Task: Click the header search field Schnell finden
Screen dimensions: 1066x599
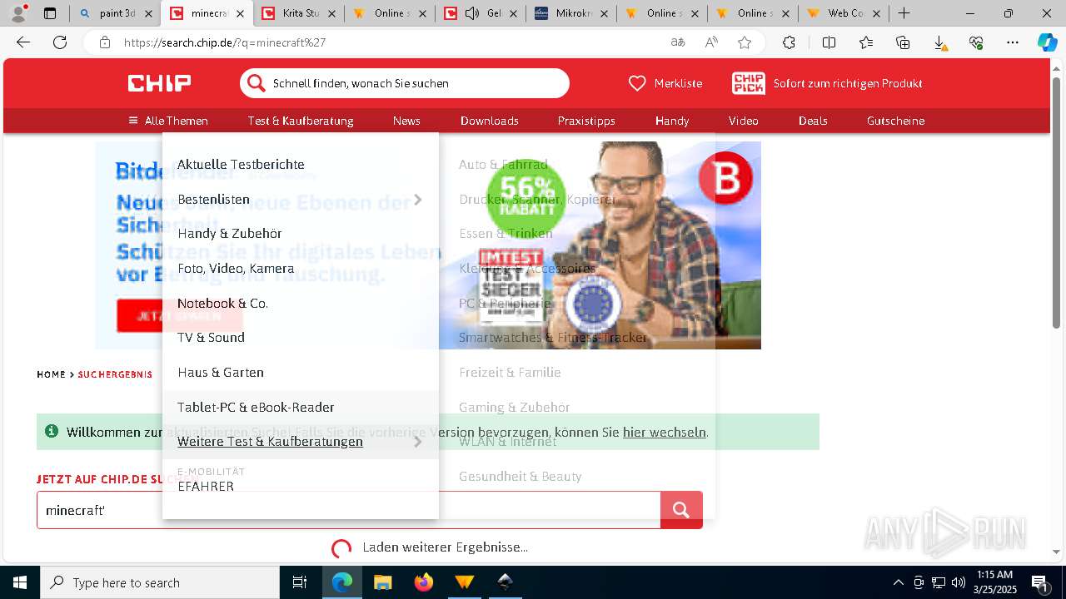Action: [405, 83]
